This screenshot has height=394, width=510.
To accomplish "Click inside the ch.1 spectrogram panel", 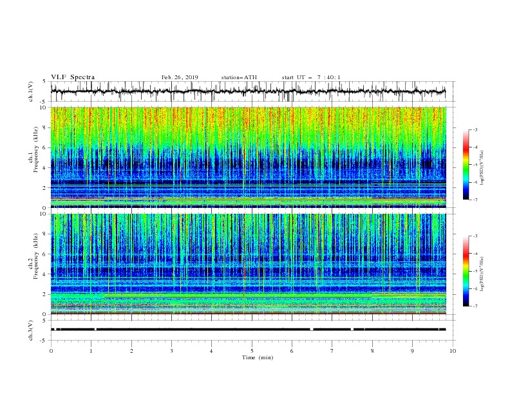I will click(249, 157).
